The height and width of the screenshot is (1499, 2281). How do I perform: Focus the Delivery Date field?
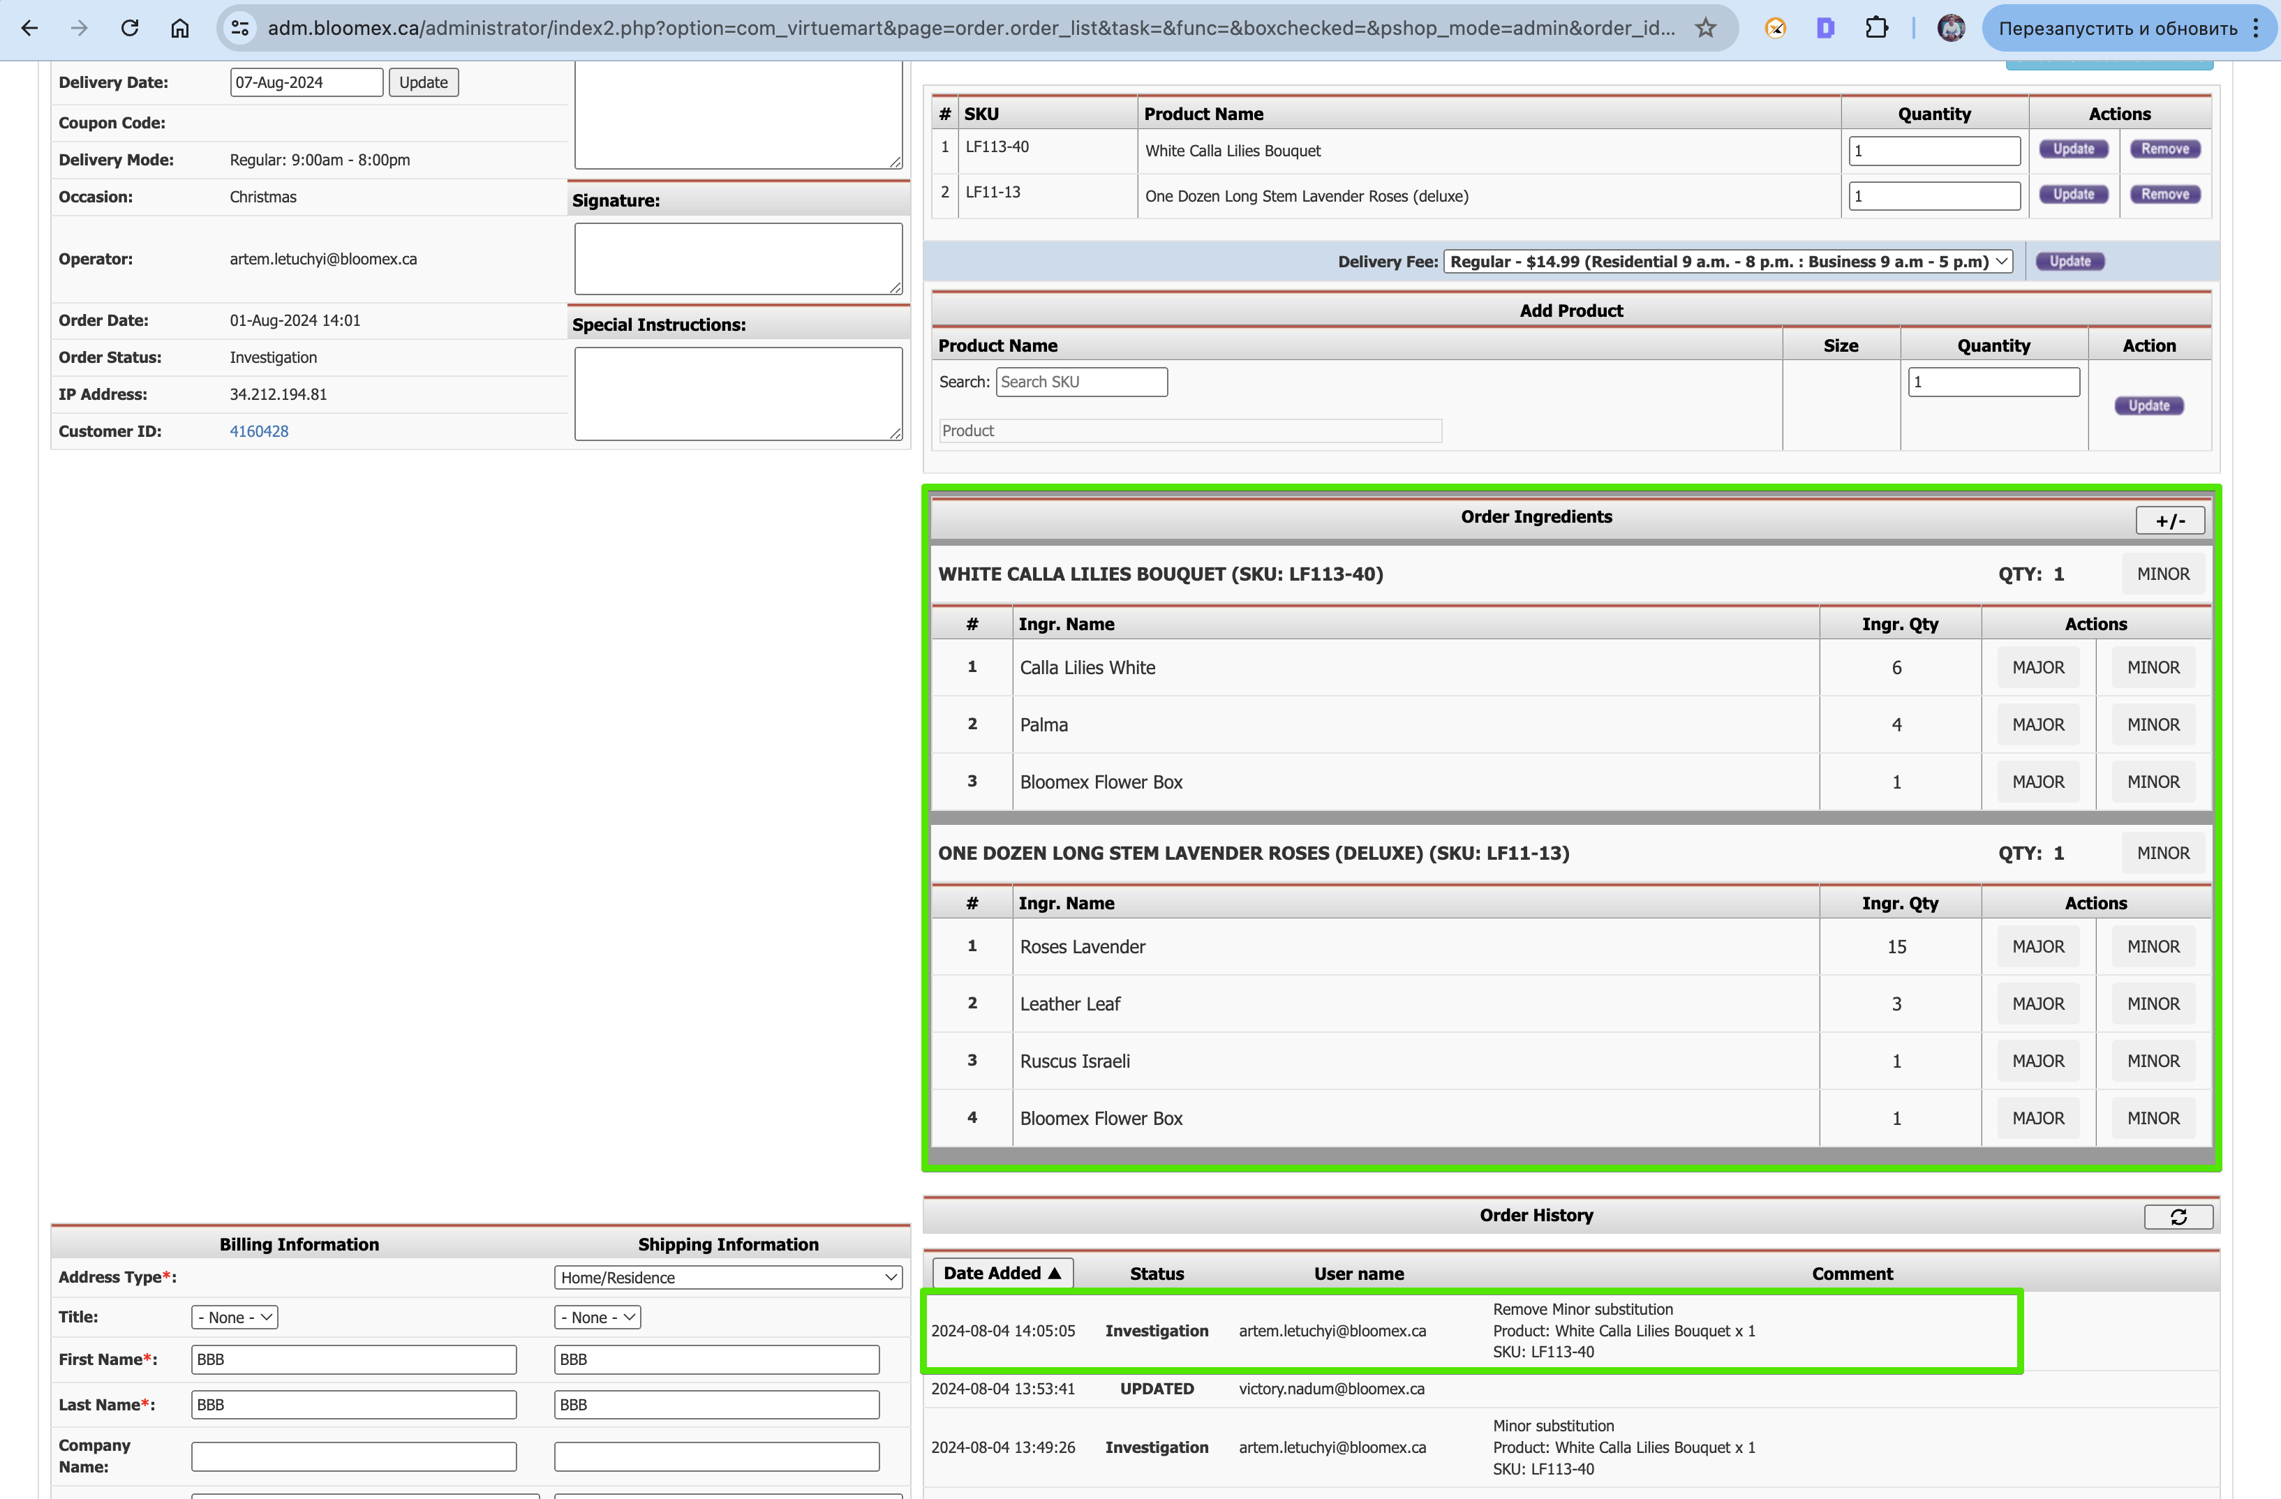pyautogui.click(x=306, y=82)
